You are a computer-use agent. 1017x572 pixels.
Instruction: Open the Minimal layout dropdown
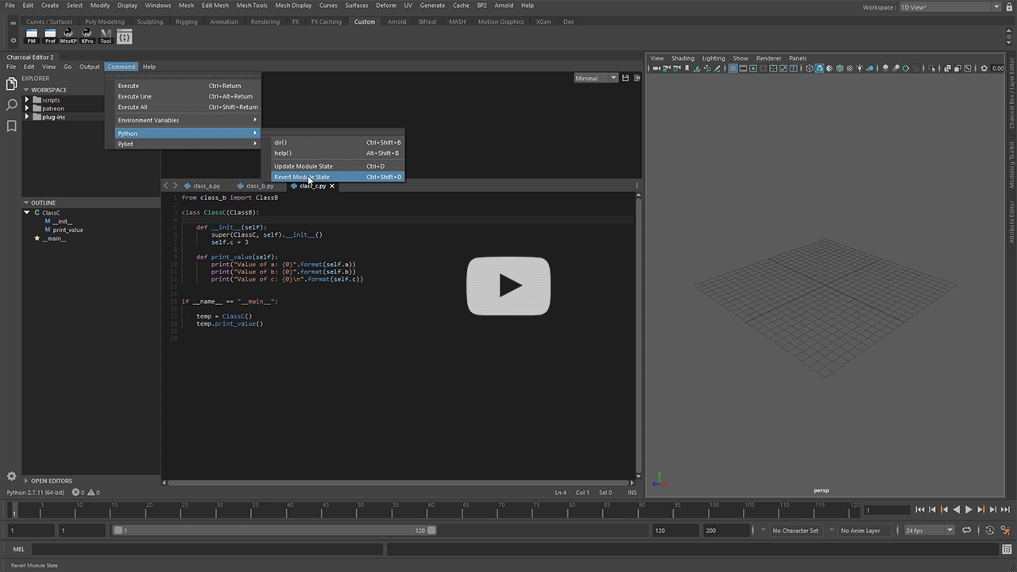tap(596, 78)
